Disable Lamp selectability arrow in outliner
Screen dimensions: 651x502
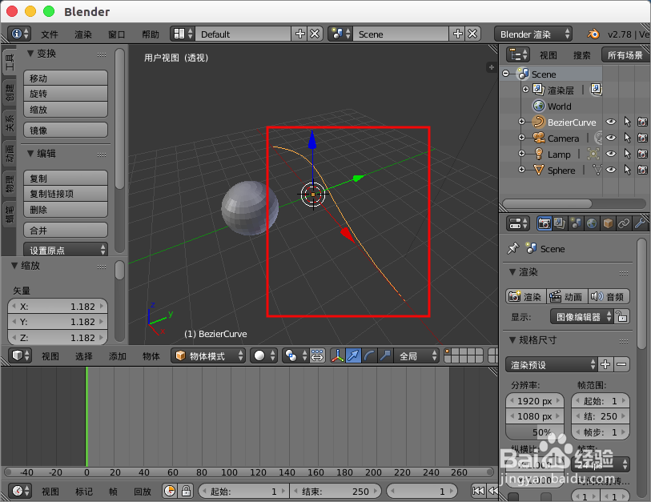(628, 154)
